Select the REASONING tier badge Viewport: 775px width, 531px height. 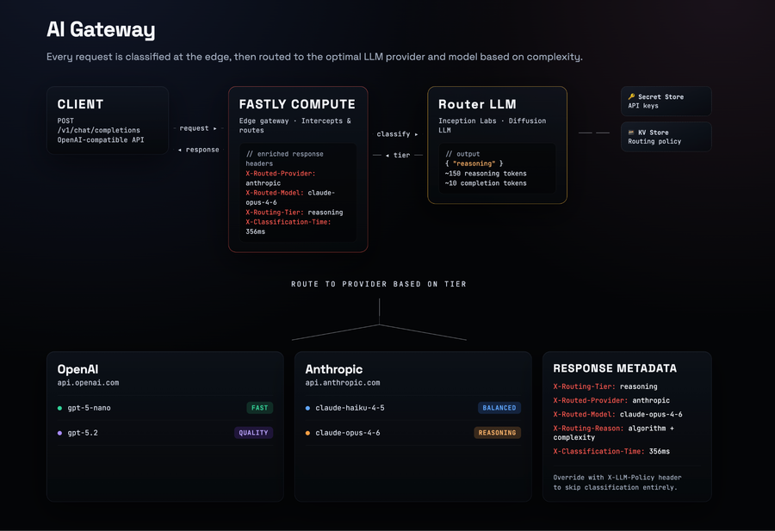click(x=498, y=433)
